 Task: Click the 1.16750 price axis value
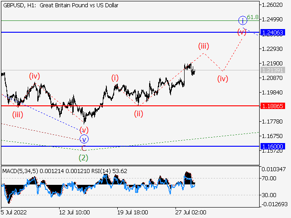(272, 136)
